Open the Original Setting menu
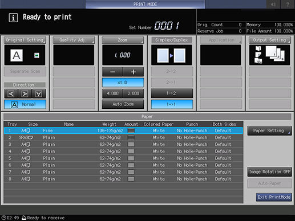The image size is (295, 221). (25, 40)
